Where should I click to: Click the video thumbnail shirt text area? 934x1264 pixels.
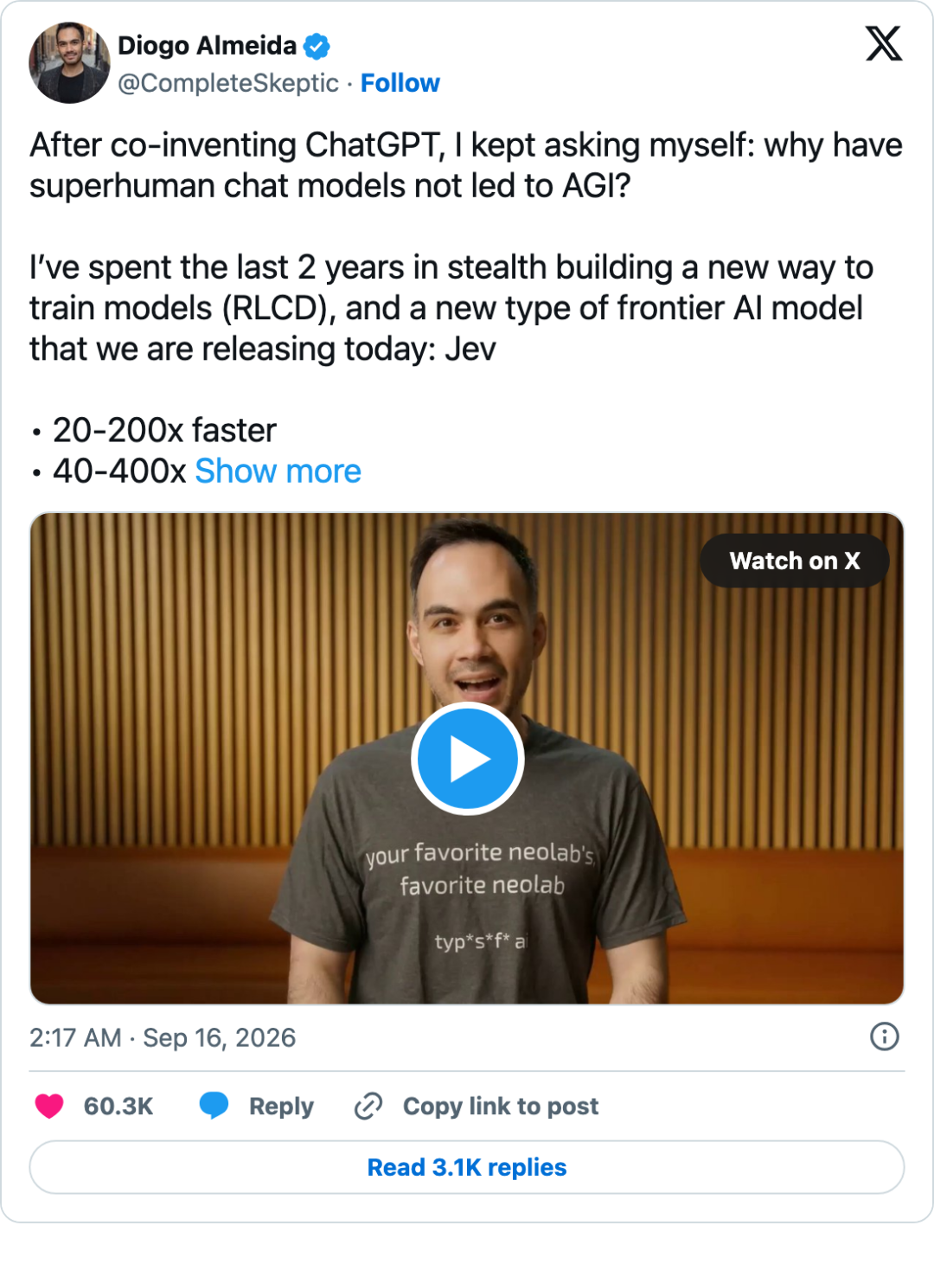(x=480, y=891)
